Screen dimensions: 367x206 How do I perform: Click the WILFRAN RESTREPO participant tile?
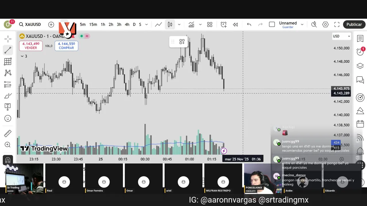[x=223, y=178]
